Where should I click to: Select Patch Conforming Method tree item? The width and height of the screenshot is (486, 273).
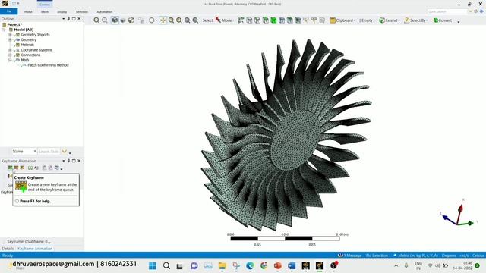48,65
